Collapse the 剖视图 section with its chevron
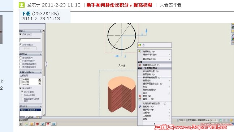This screenshot has height=132, width=234. 40,54
